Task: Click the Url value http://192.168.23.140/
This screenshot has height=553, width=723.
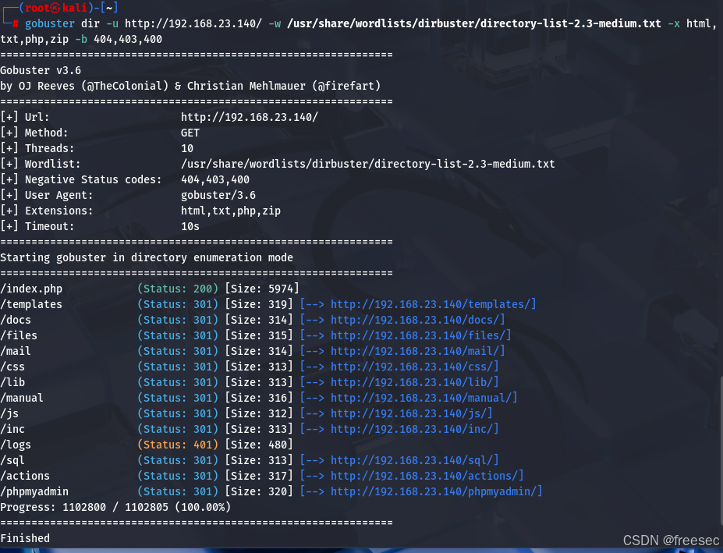Action: (250, 117)
